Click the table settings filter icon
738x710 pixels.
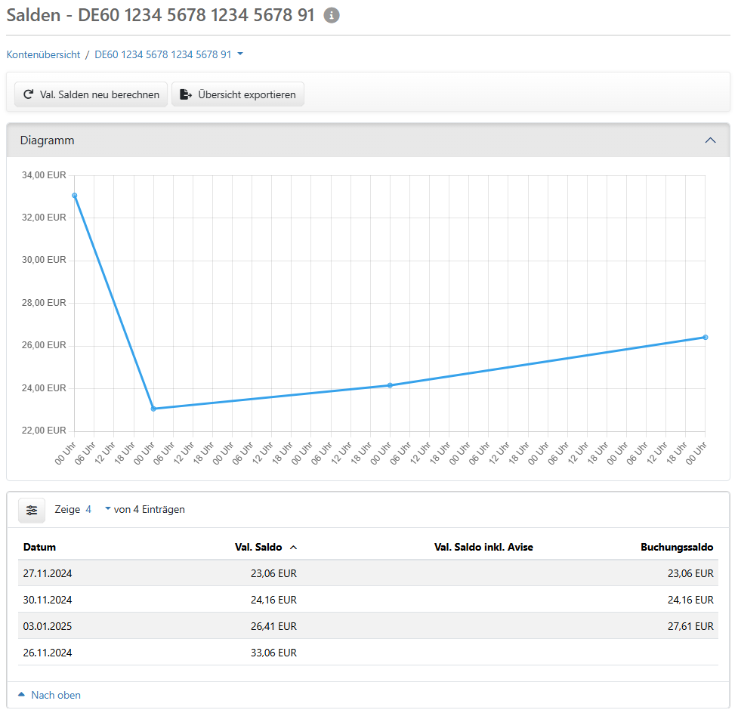32,511
